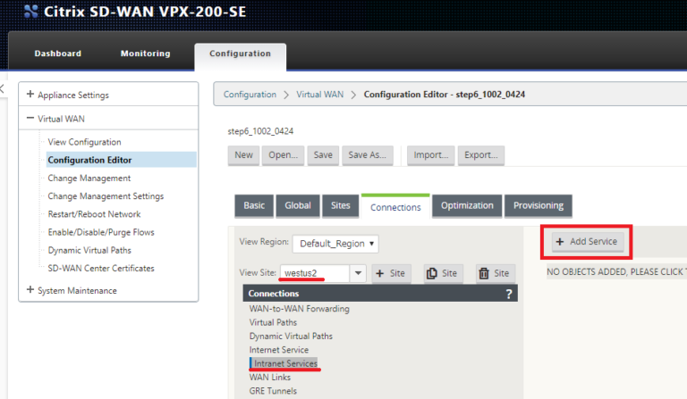Image resolution: width=687 pixels, height=399 pixels.
Task: Select WAN-to-WAN Forwarding in Connections list
Action: [300, 309]
